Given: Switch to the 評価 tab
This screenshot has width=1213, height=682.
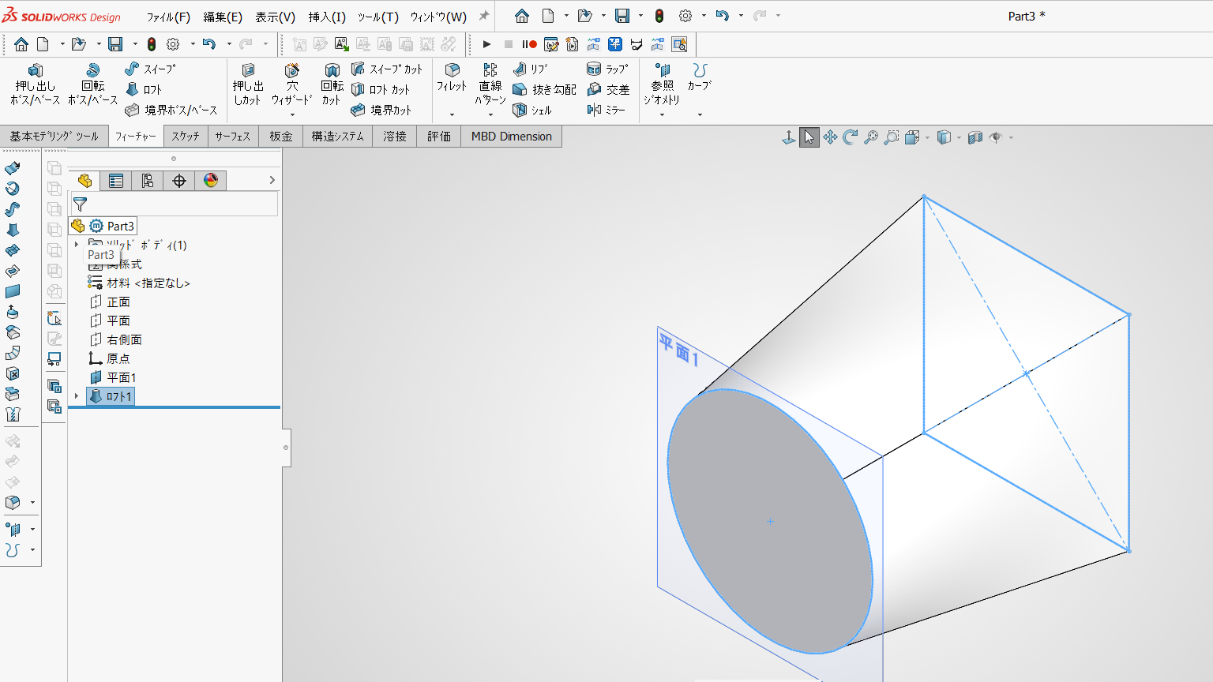Looking at the screenshot, I should pos(439,137).
